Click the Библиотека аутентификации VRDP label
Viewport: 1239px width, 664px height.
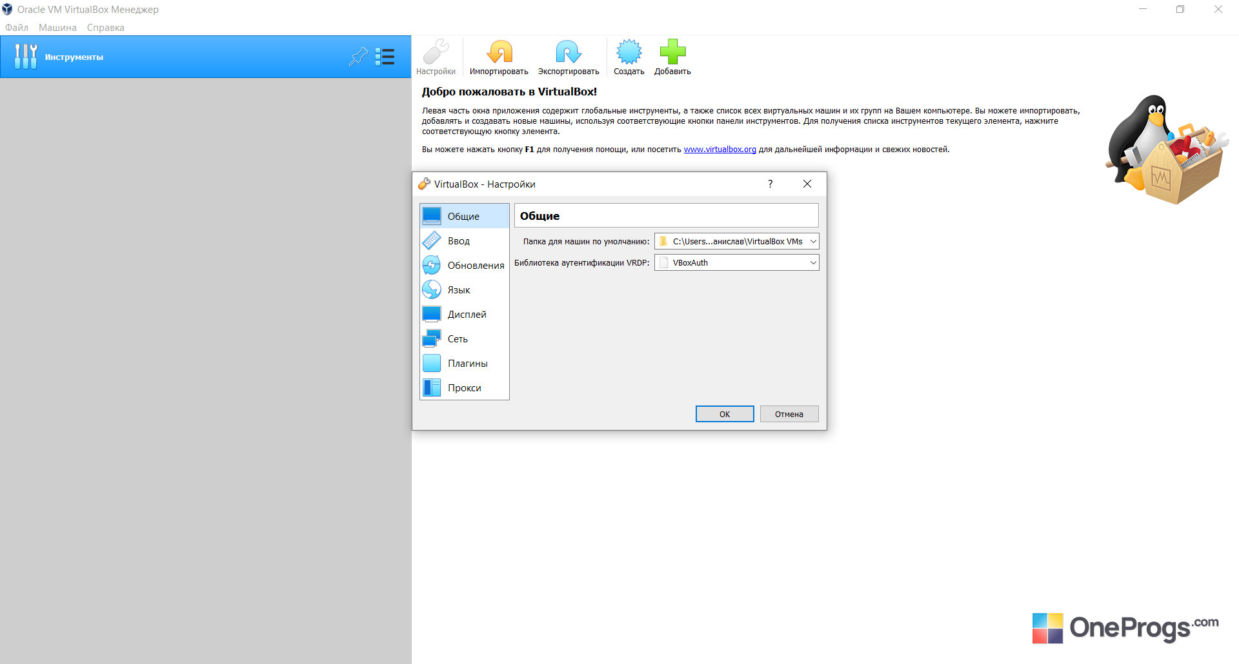click(x=581, y=263)
